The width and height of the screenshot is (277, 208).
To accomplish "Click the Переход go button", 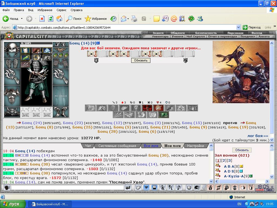I will pos(252,27).
